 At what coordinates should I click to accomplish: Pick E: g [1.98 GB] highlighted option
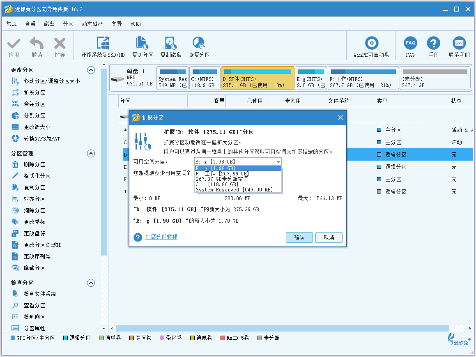238,168
